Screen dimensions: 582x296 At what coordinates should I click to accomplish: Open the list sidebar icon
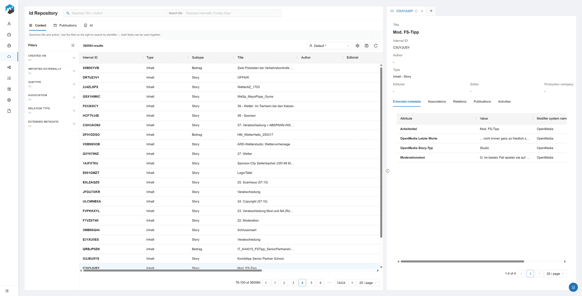tap(9, 78)
